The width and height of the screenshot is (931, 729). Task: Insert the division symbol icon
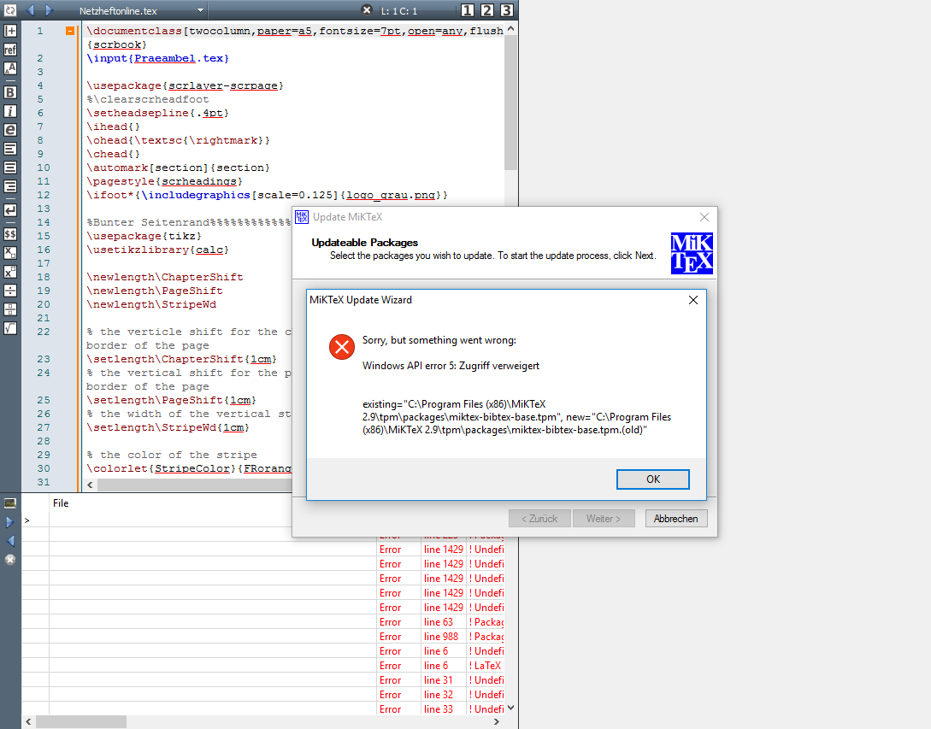pyautogui.click(x=10, y=291)
